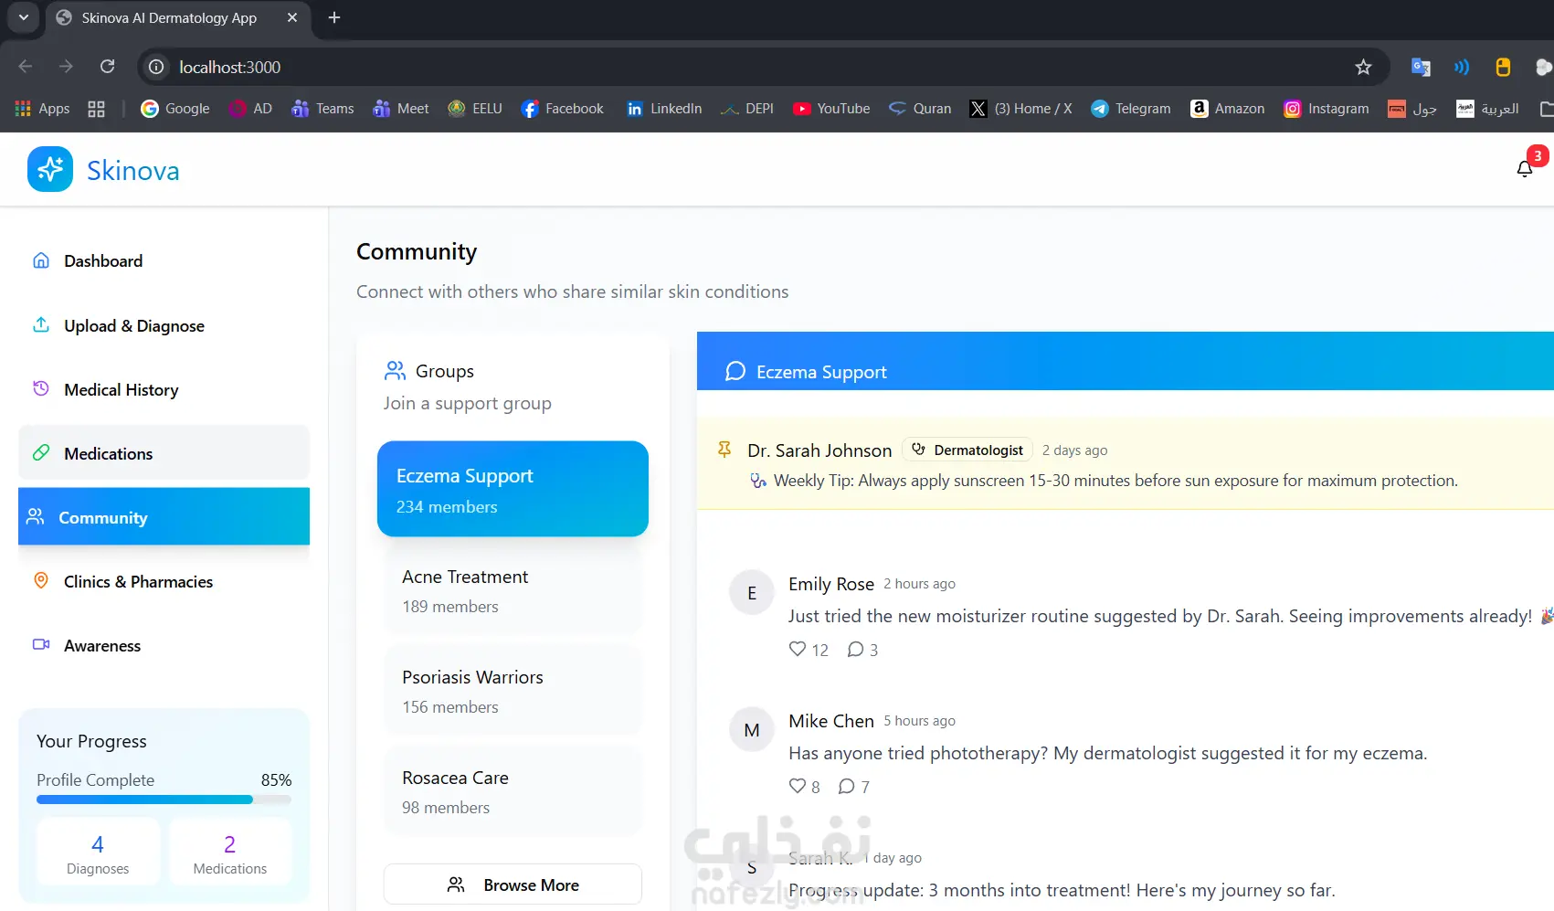Click the Medical History clock icon

coord(41,388)
